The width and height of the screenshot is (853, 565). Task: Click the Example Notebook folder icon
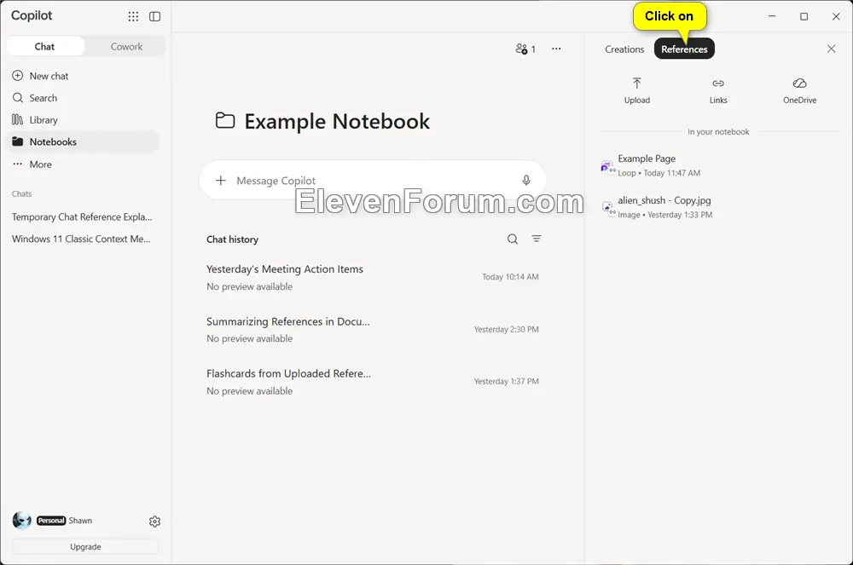coord(225,120)
